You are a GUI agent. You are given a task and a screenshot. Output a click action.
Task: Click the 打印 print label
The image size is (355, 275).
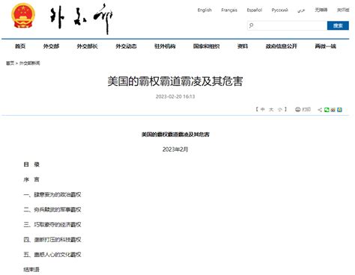306,109
